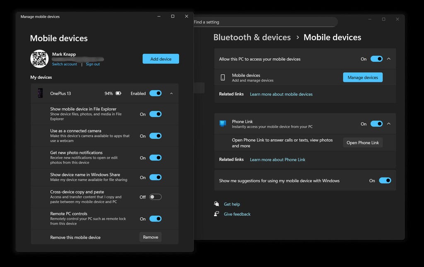Click the Add device button
The width and height of the screenshot is (424, 267).
(161, 59)
